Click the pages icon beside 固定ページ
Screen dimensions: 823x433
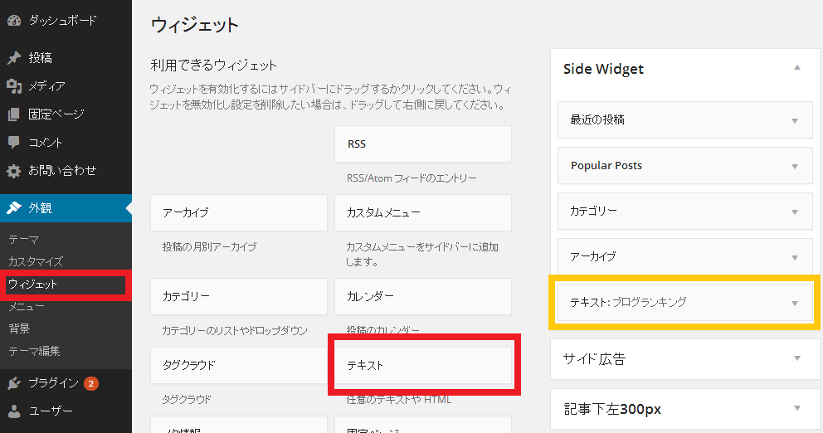14,114
